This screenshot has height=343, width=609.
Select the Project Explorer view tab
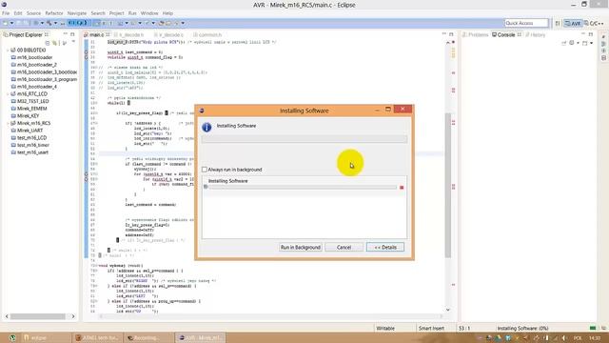point(26,35)
